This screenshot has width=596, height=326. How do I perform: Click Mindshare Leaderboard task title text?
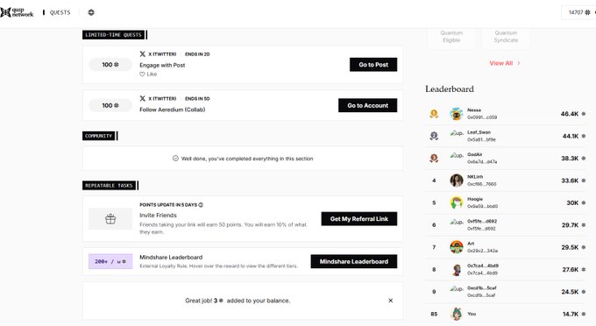pyautogui.click(x=171, y=258)
